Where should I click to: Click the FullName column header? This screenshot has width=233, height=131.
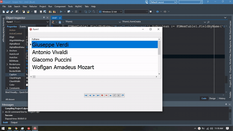pyautogui.click(x=95, y=39)
